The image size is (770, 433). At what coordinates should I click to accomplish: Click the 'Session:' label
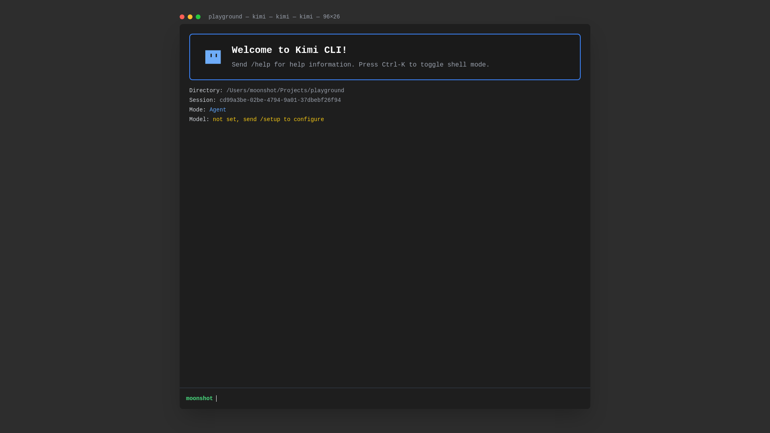pyautogui.click(x=203, y=100)
